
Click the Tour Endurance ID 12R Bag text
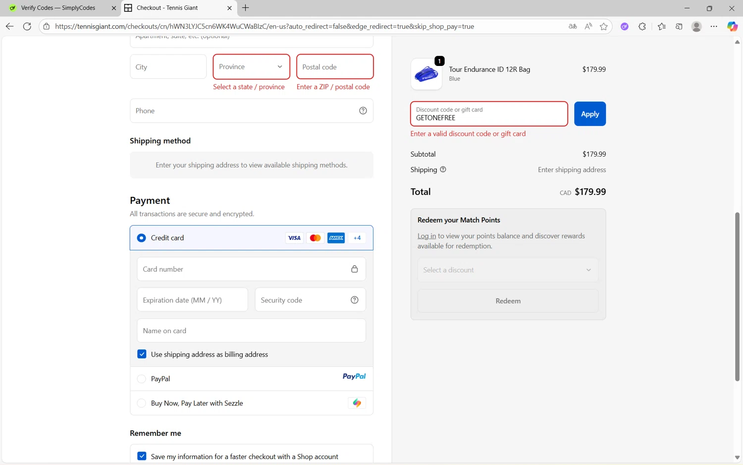tap(489, 69)
